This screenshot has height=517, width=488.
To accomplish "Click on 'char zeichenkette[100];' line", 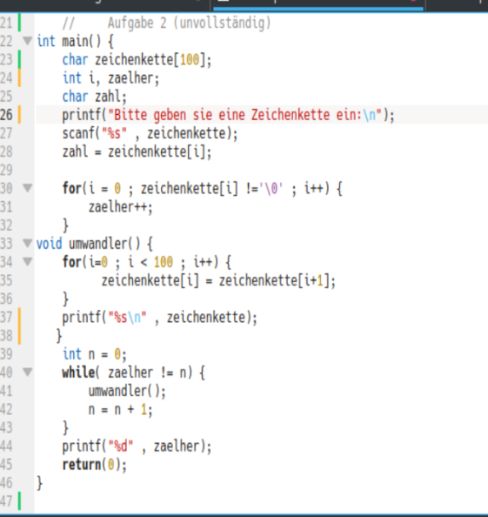I will [137, 60].
